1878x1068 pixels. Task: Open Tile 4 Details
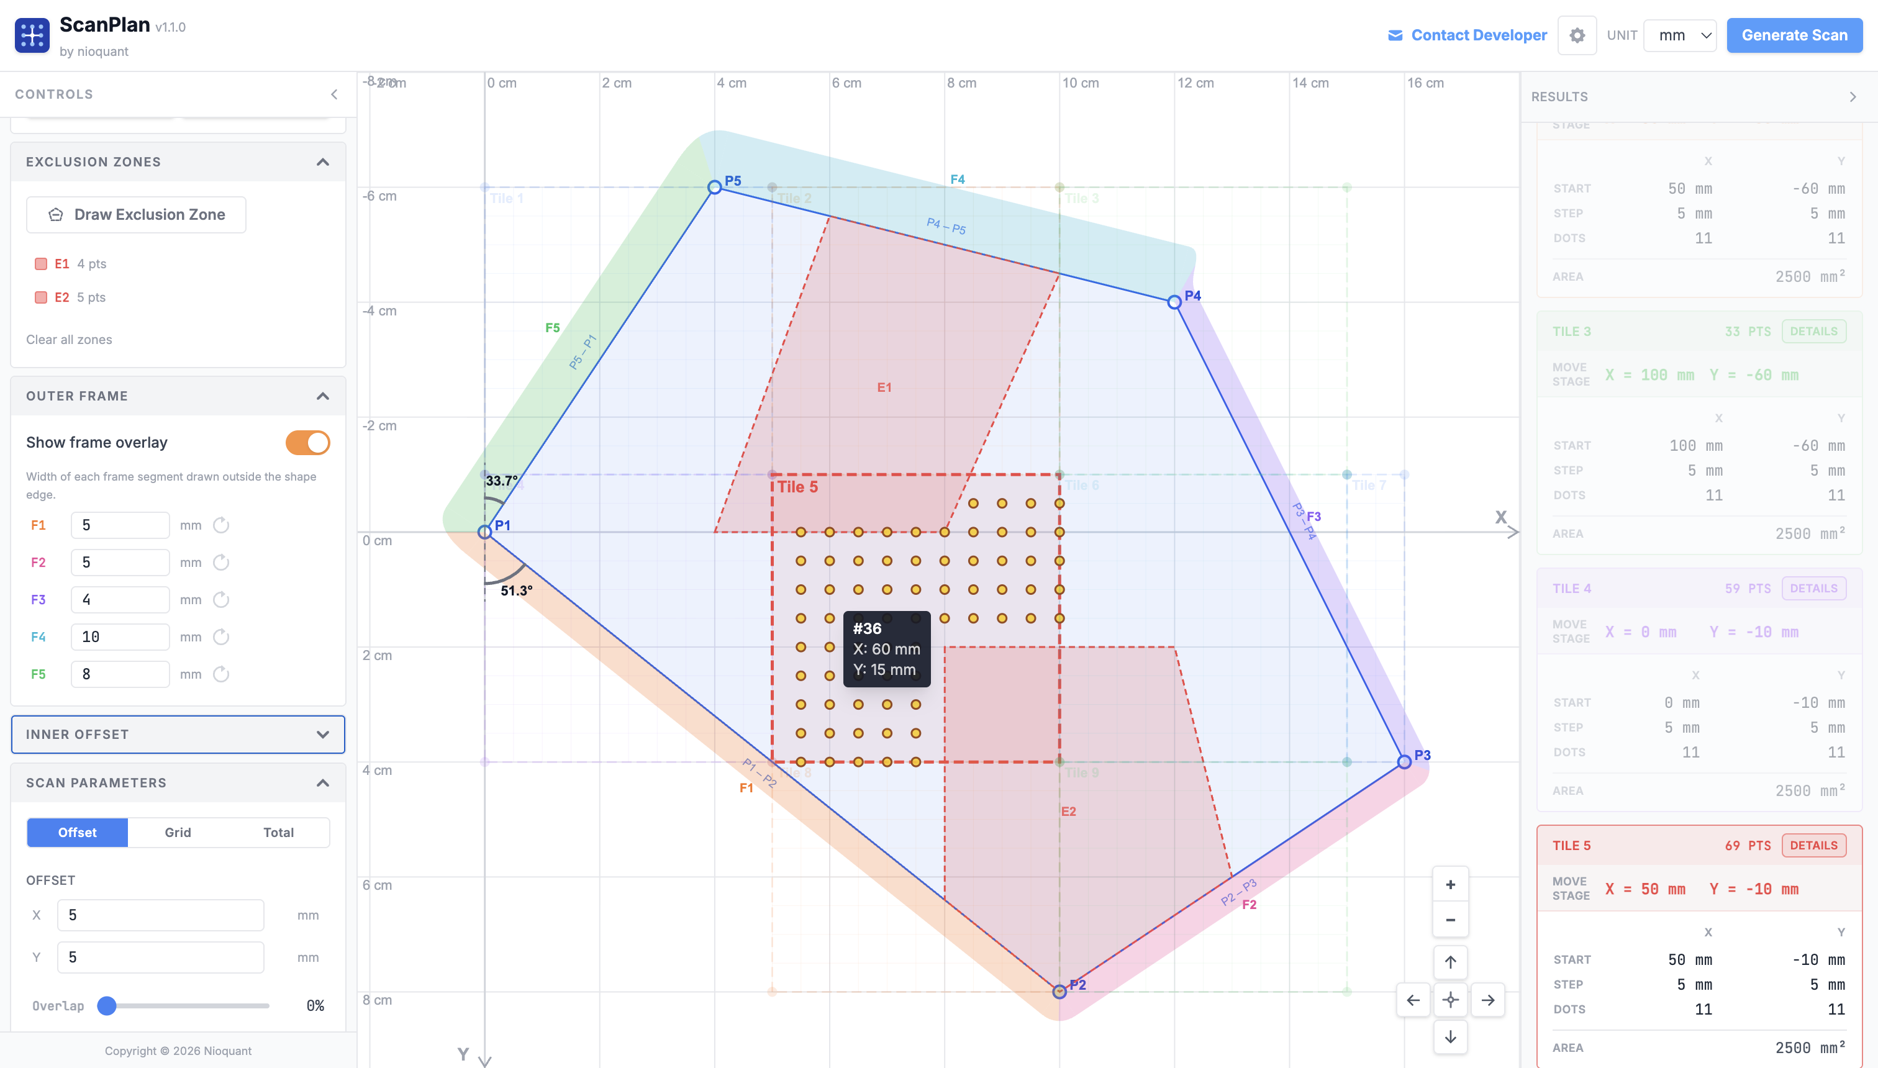coord(1813,588)
